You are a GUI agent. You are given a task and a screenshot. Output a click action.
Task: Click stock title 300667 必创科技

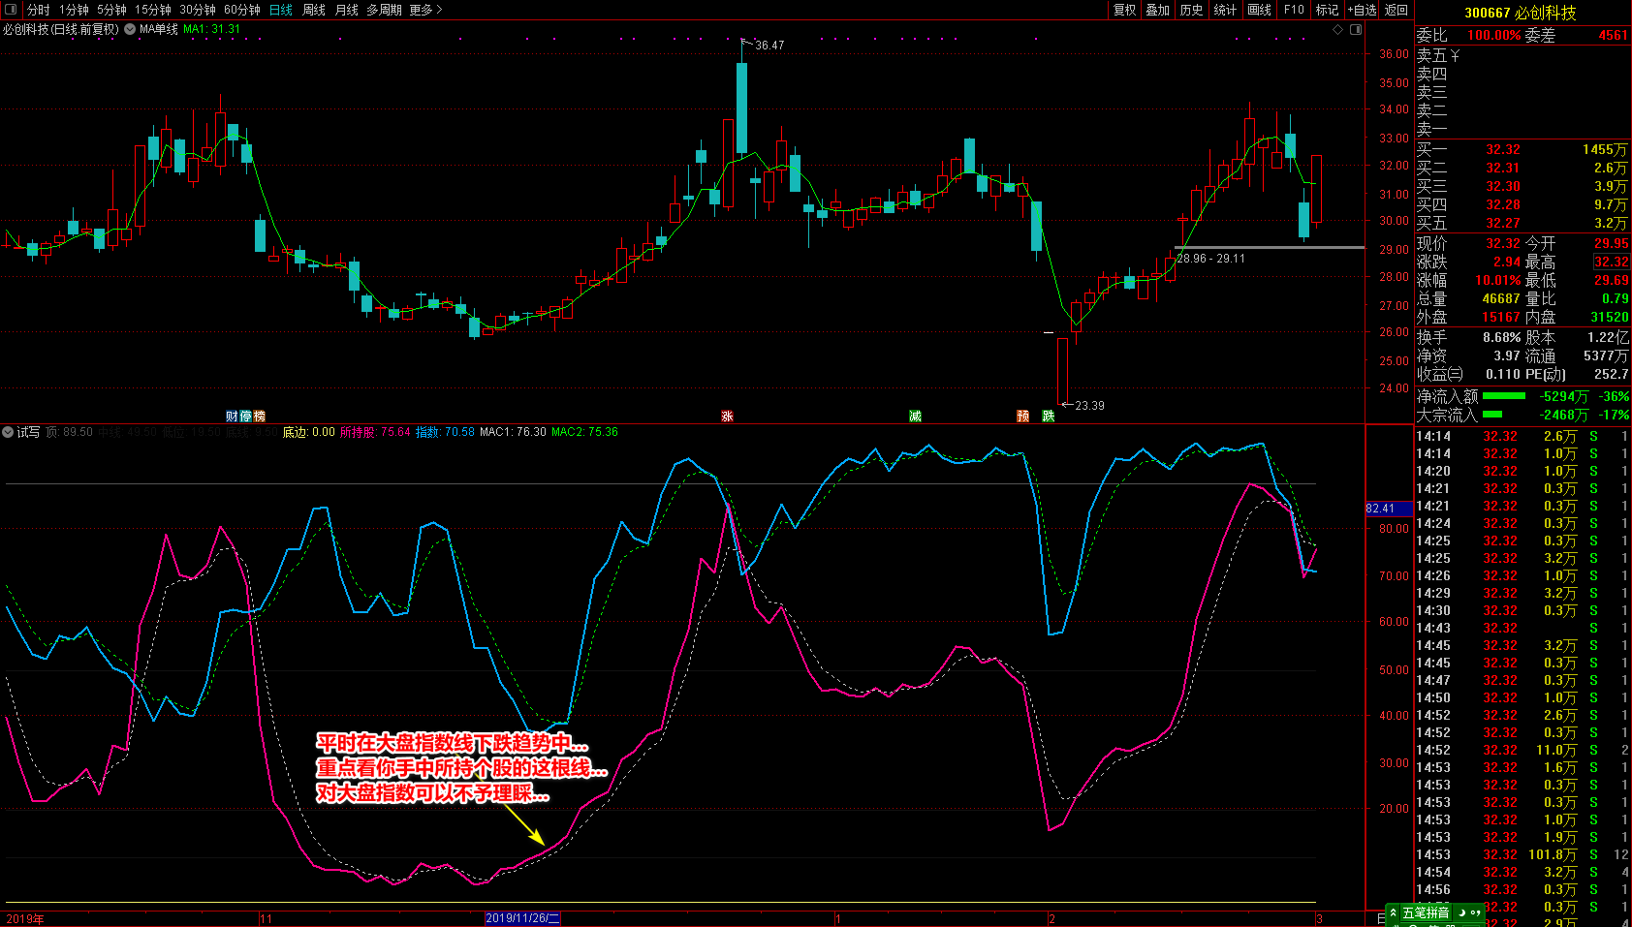click(1520, 13)
